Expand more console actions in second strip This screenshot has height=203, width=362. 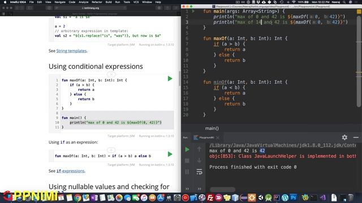(x=199, y=189)
